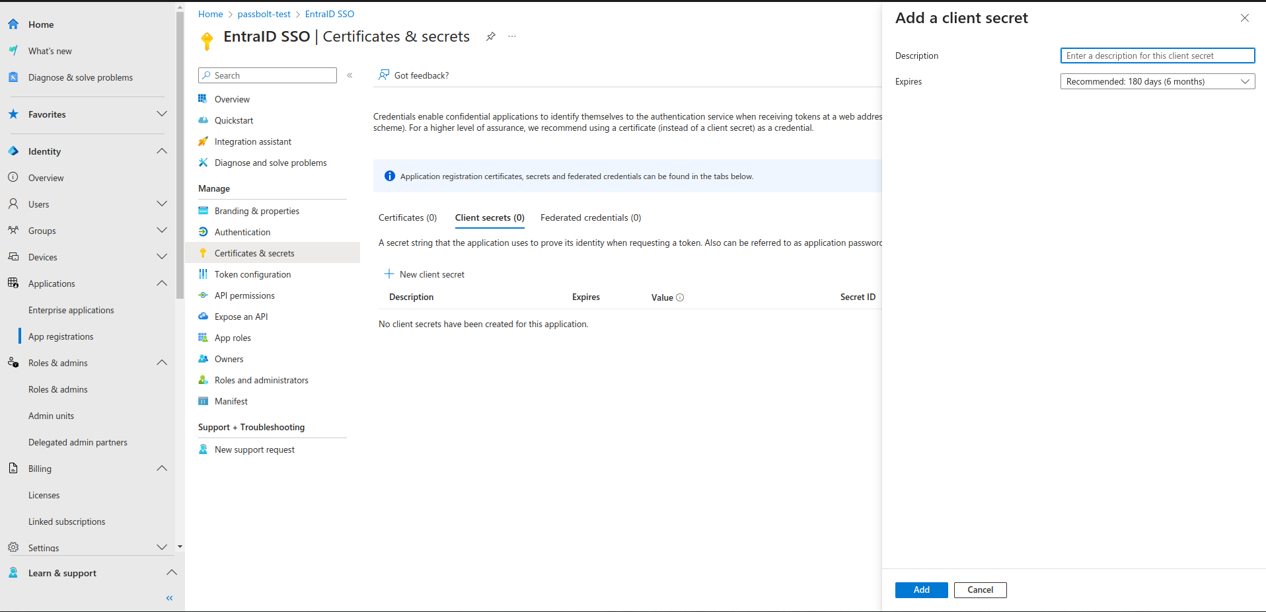The image size is (1266, 612).
Task: Open EntraID SSO breadcrumb link
Action: coord(330,14)
